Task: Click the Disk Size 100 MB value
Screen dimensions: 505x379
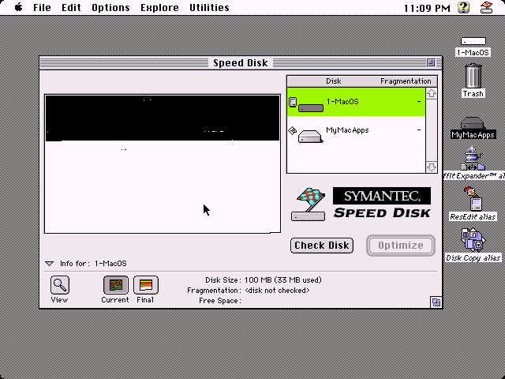Action: point(283,280)
